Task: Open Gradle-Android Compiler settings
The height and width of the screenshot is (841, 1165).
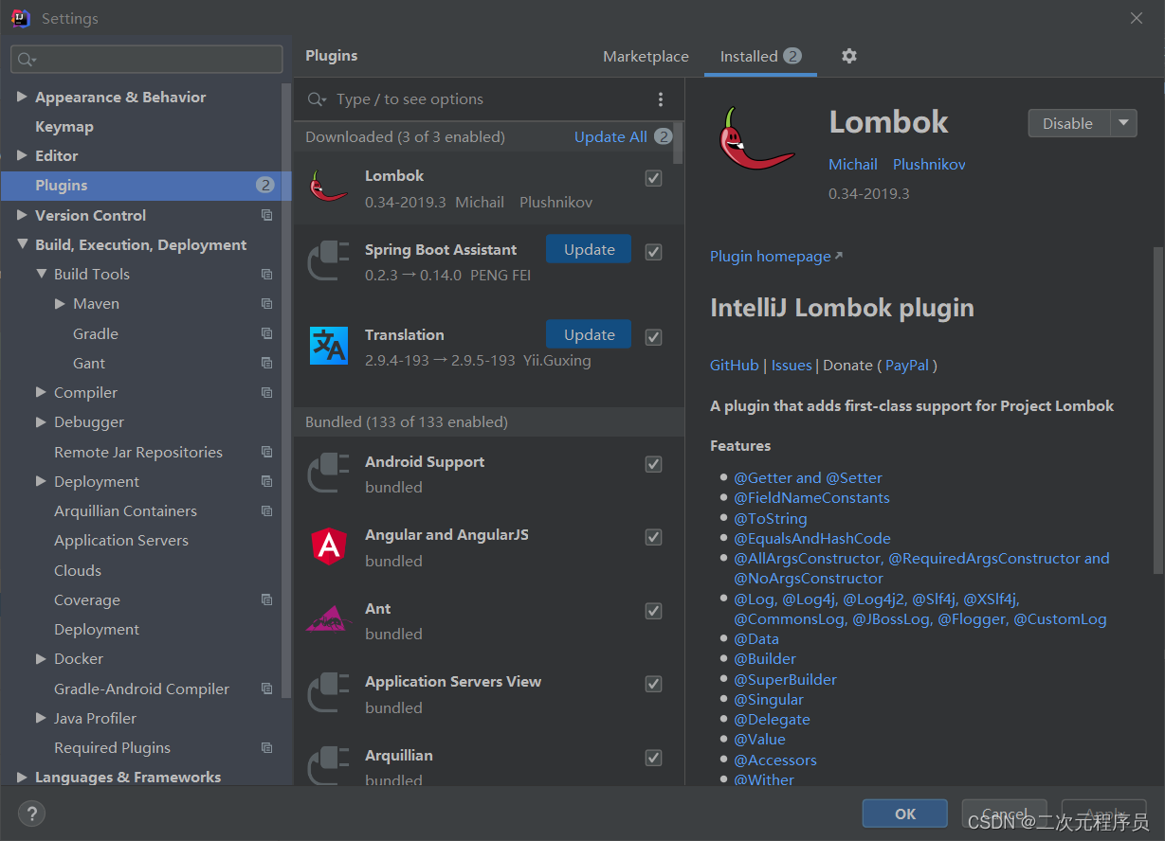Action: tap(141, 689)
